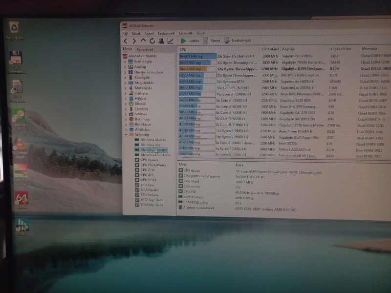
Task: Select the 32x Opteron 6274 row
Action: 284,82
